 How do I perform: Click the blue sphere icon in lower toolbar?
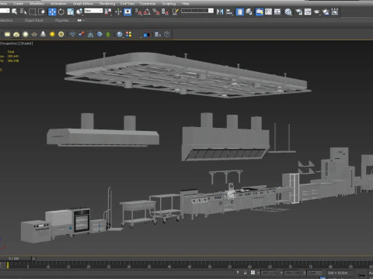[120, 34]
